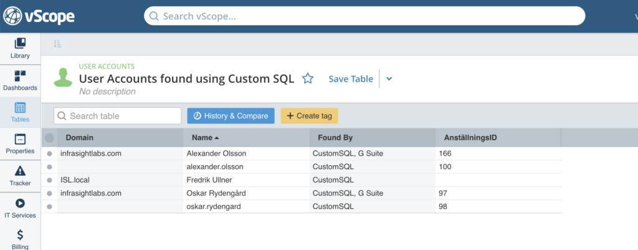Click CustomSQL, G Suite in Alexander Olsson row

[x=348, y=153]
